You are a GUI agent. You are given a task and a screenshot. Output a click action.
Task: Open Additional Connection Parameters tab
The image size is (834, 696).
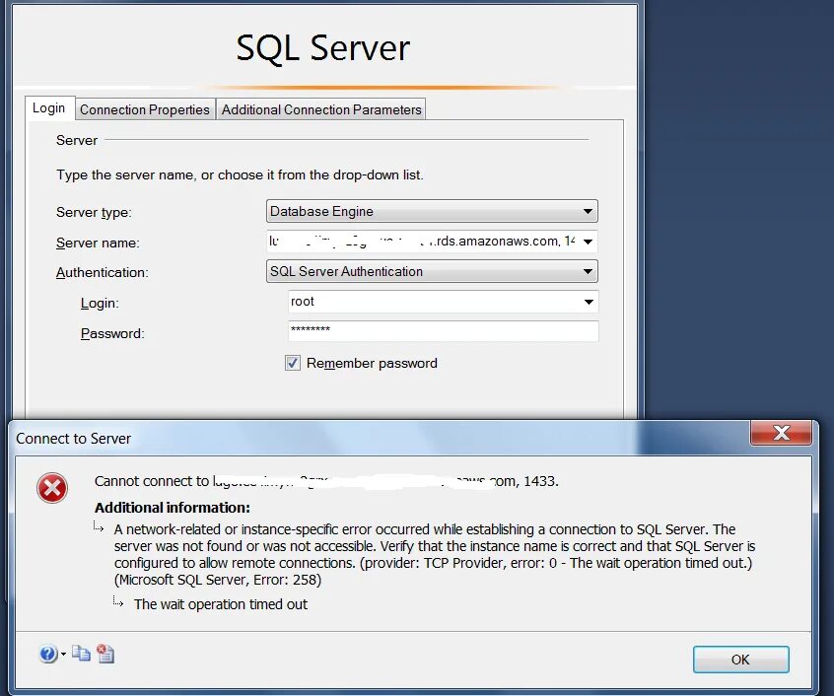tap(321, 109)
